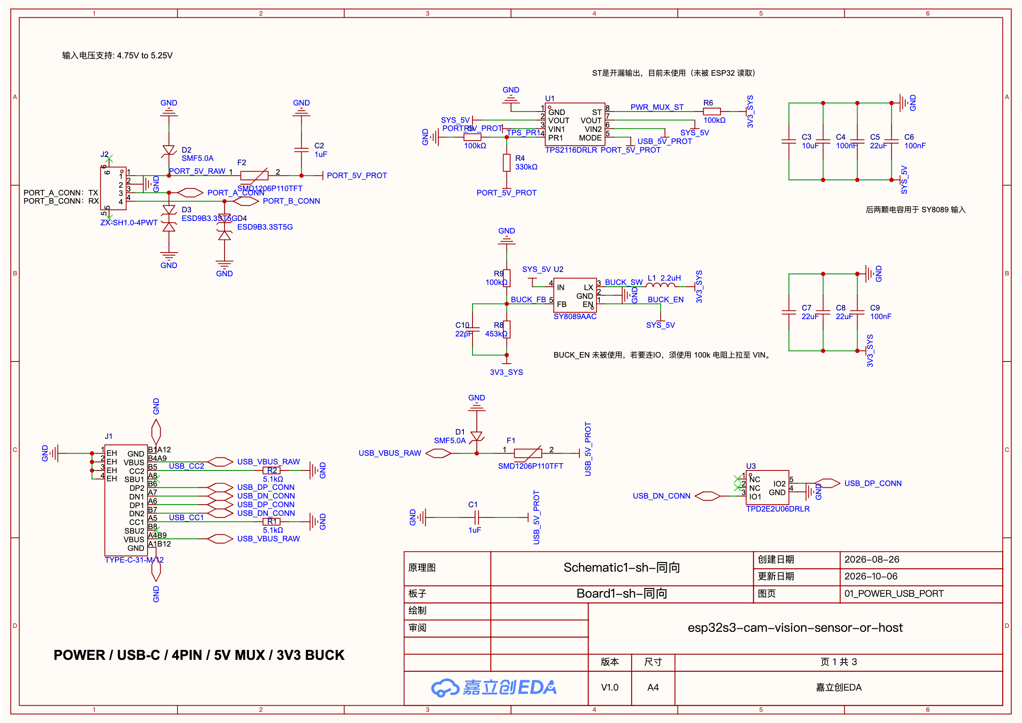The height and width of the screenshot is (723, 1022).
Task: Select fuse F2 symbol
Action: (x=254, y=176)
